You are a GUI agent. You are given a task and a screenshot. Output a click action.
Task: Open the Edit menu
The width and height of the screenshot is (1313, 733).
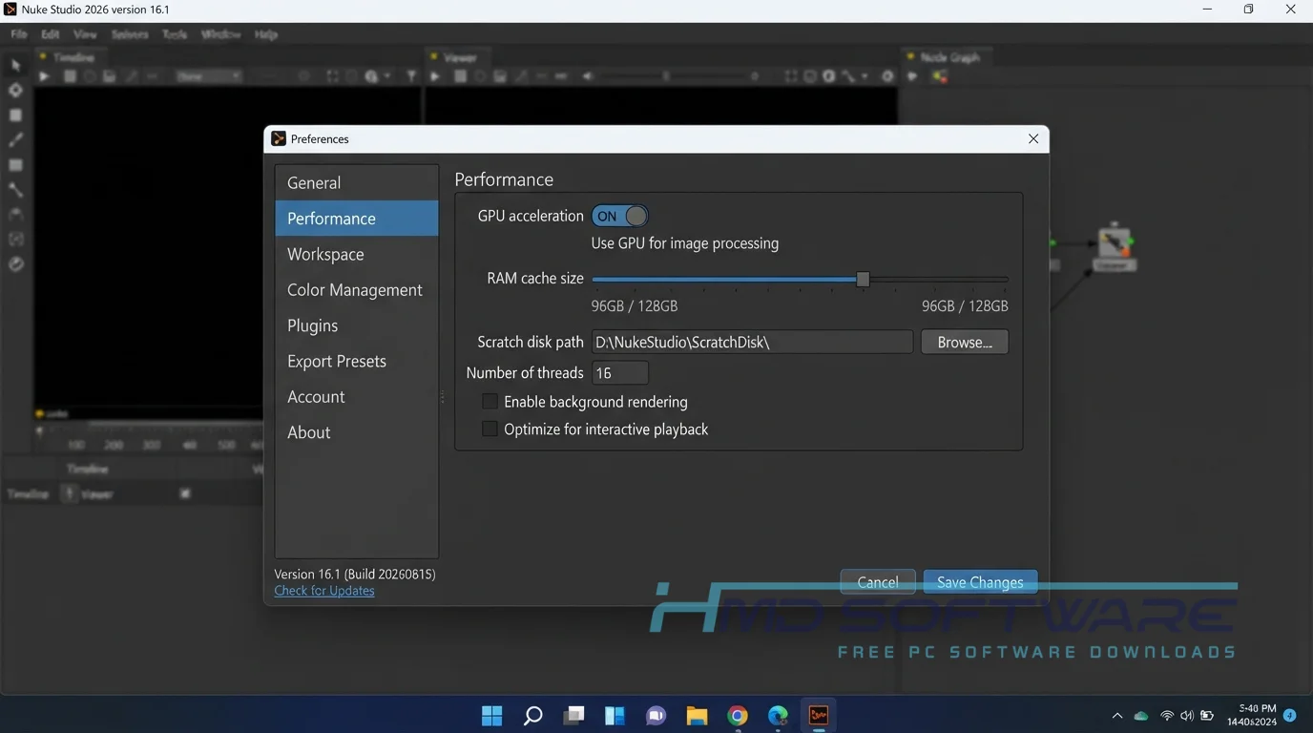pos(51,34)
